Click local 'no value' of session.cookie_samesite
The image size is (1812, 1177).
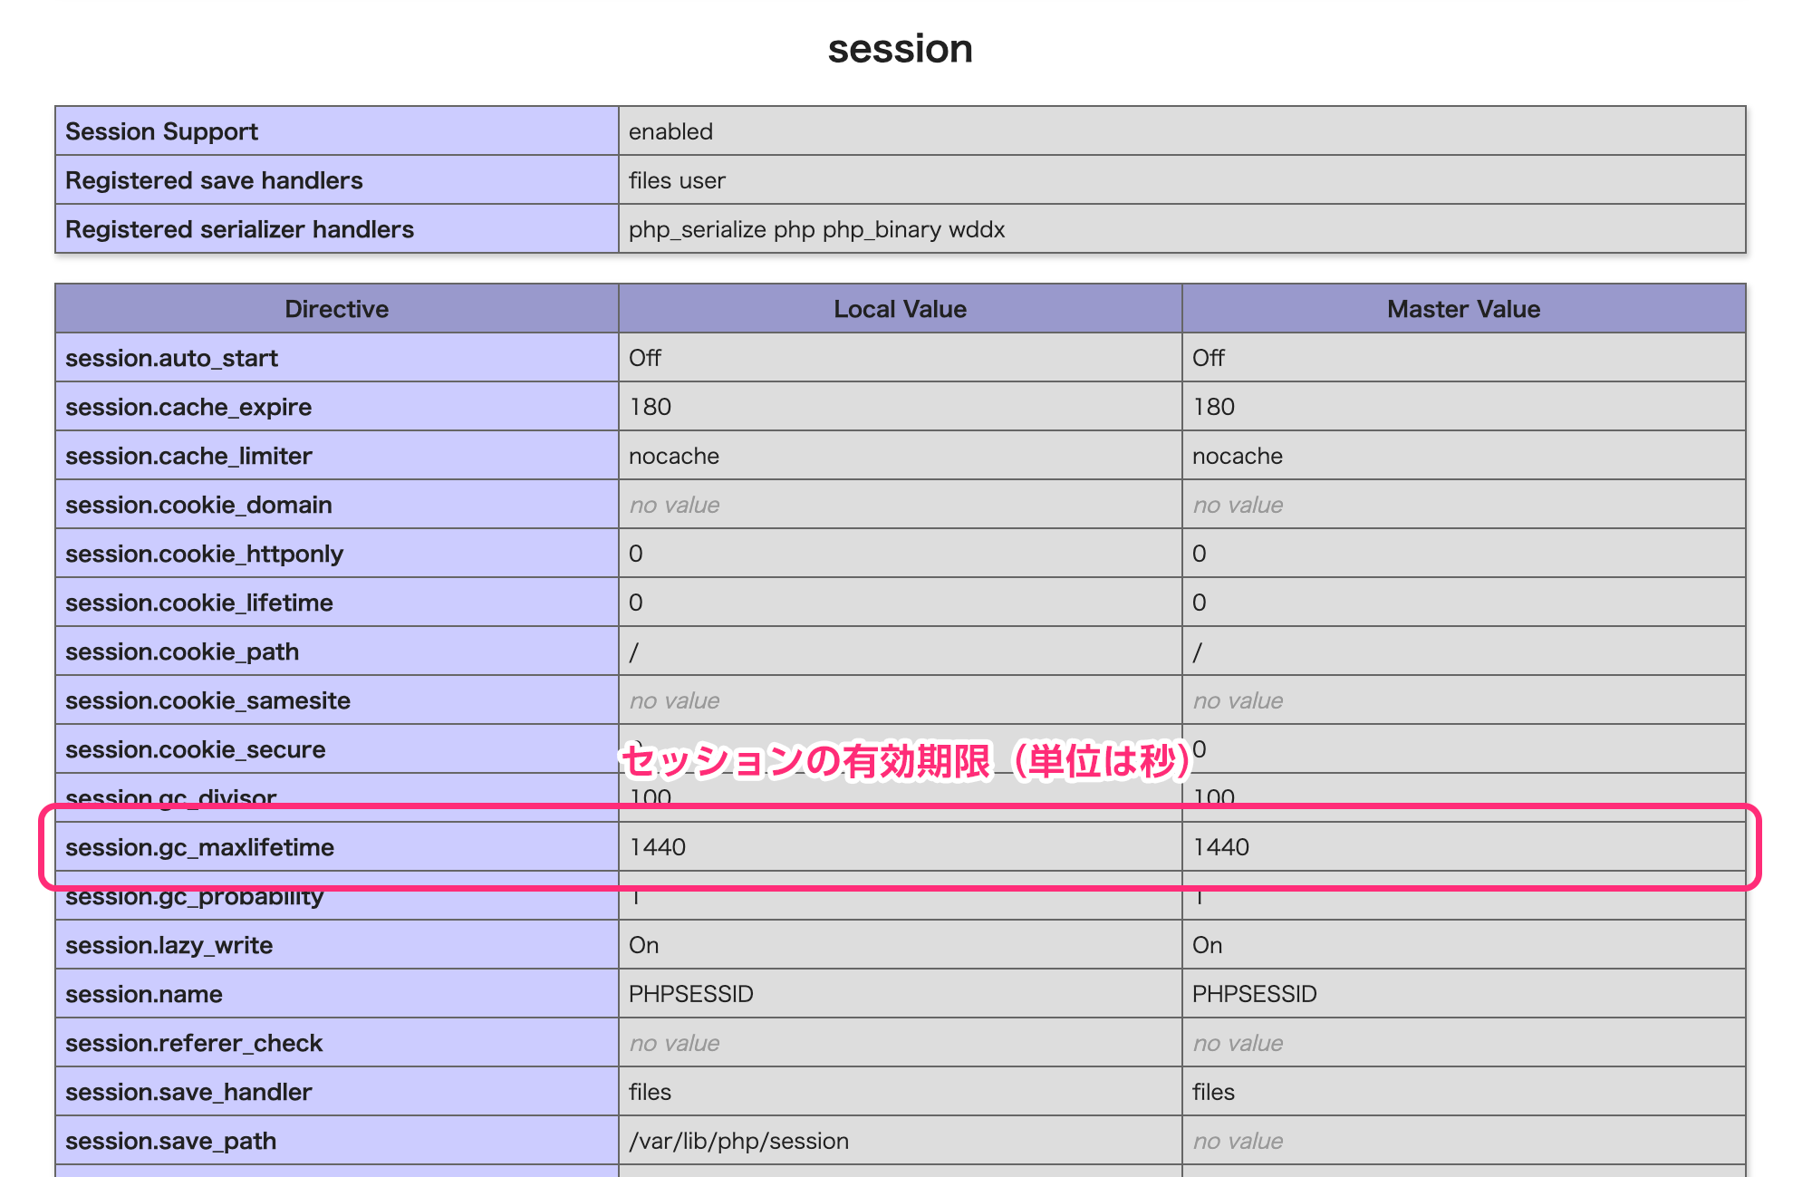click(x=674, y=700)
